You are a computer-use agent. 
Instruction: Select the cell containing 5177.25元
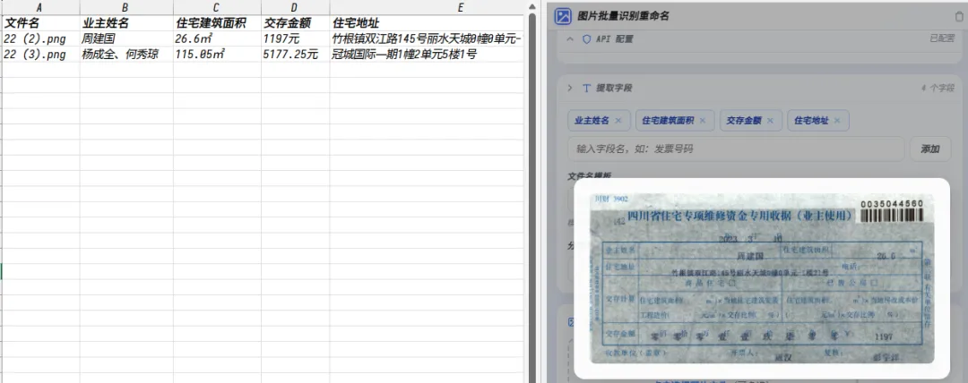coord(295,55)
